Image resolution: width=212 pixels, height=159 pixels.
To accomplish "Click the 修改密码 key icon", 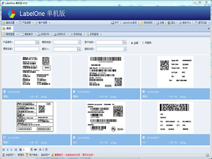I will 142,23.
